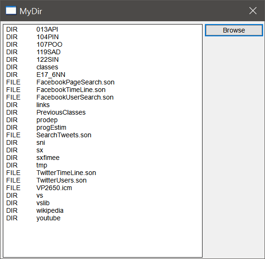265x259 pixels.
Task: Close the MyDir window
Action: [253, 11]
